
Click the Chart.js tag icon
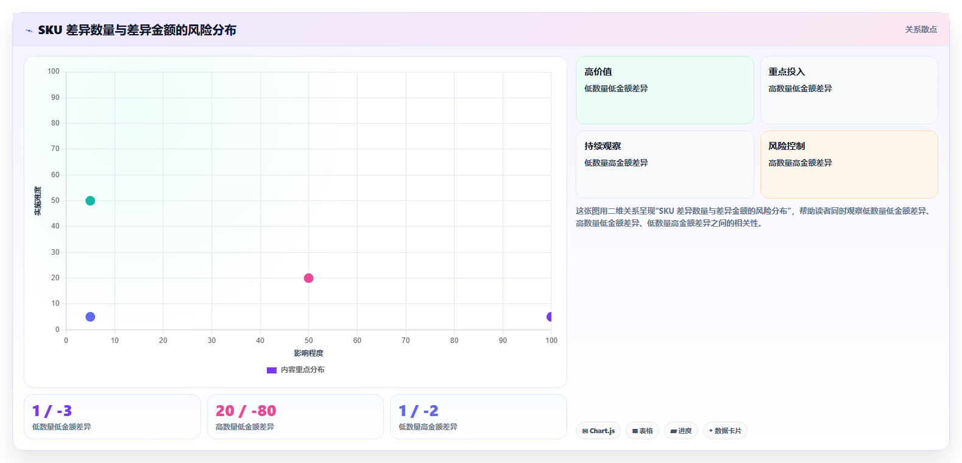click(585, 431)
